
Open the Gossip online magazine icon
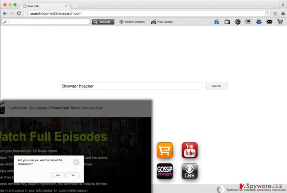click(165, 171)
